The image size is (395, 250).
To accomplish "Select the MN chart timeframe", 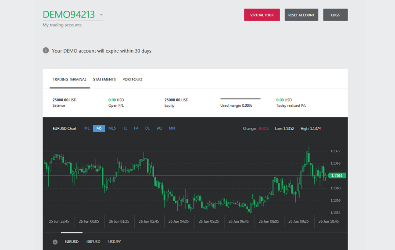I will (x=172, y=128).
